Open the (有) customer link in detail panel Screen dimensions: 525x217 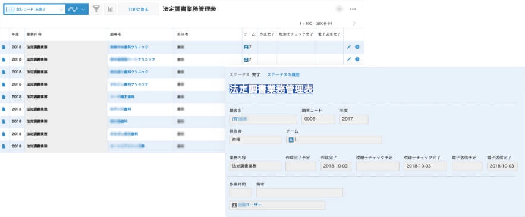pos(240,119)
